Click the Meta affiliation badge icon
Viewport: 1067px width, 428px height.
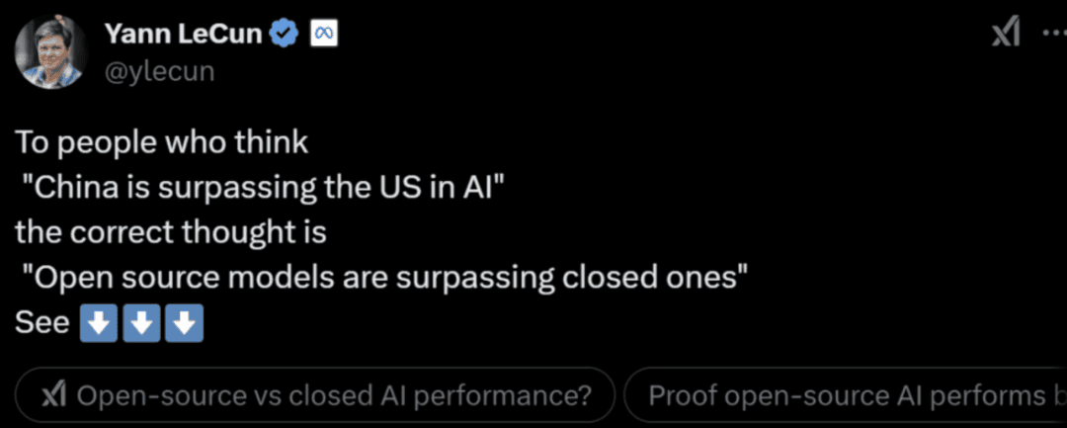[325, 34]
